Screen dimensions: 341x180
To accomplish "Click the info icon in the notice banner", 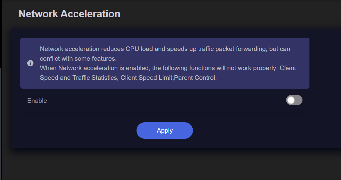I will pyautogui.click(x=30, y=63).
